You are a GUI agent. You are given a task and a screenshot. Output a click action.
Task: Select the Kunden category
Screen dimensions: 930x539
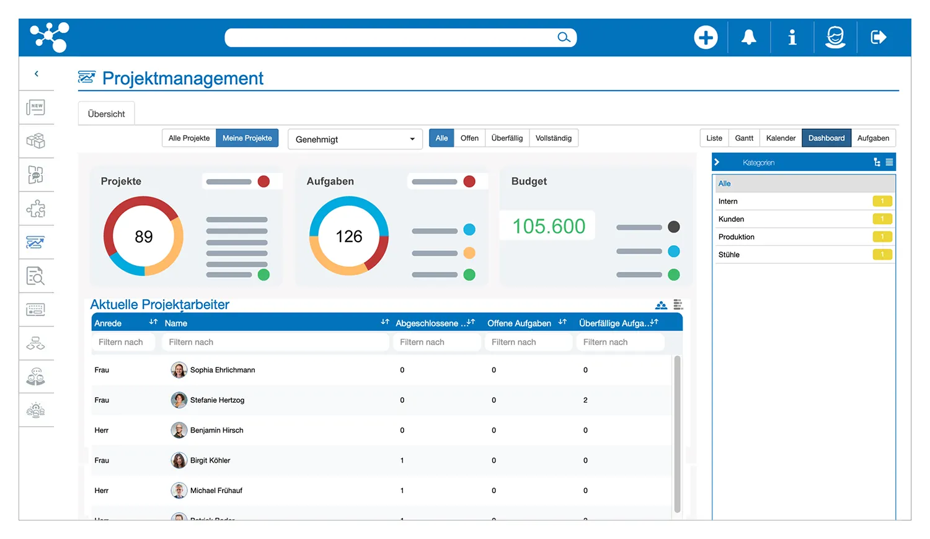tap(732, 219)
